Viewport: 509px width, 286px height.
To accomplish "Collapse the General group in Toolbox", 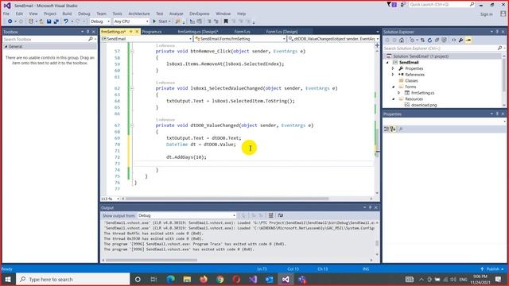I will click(6, 47).
